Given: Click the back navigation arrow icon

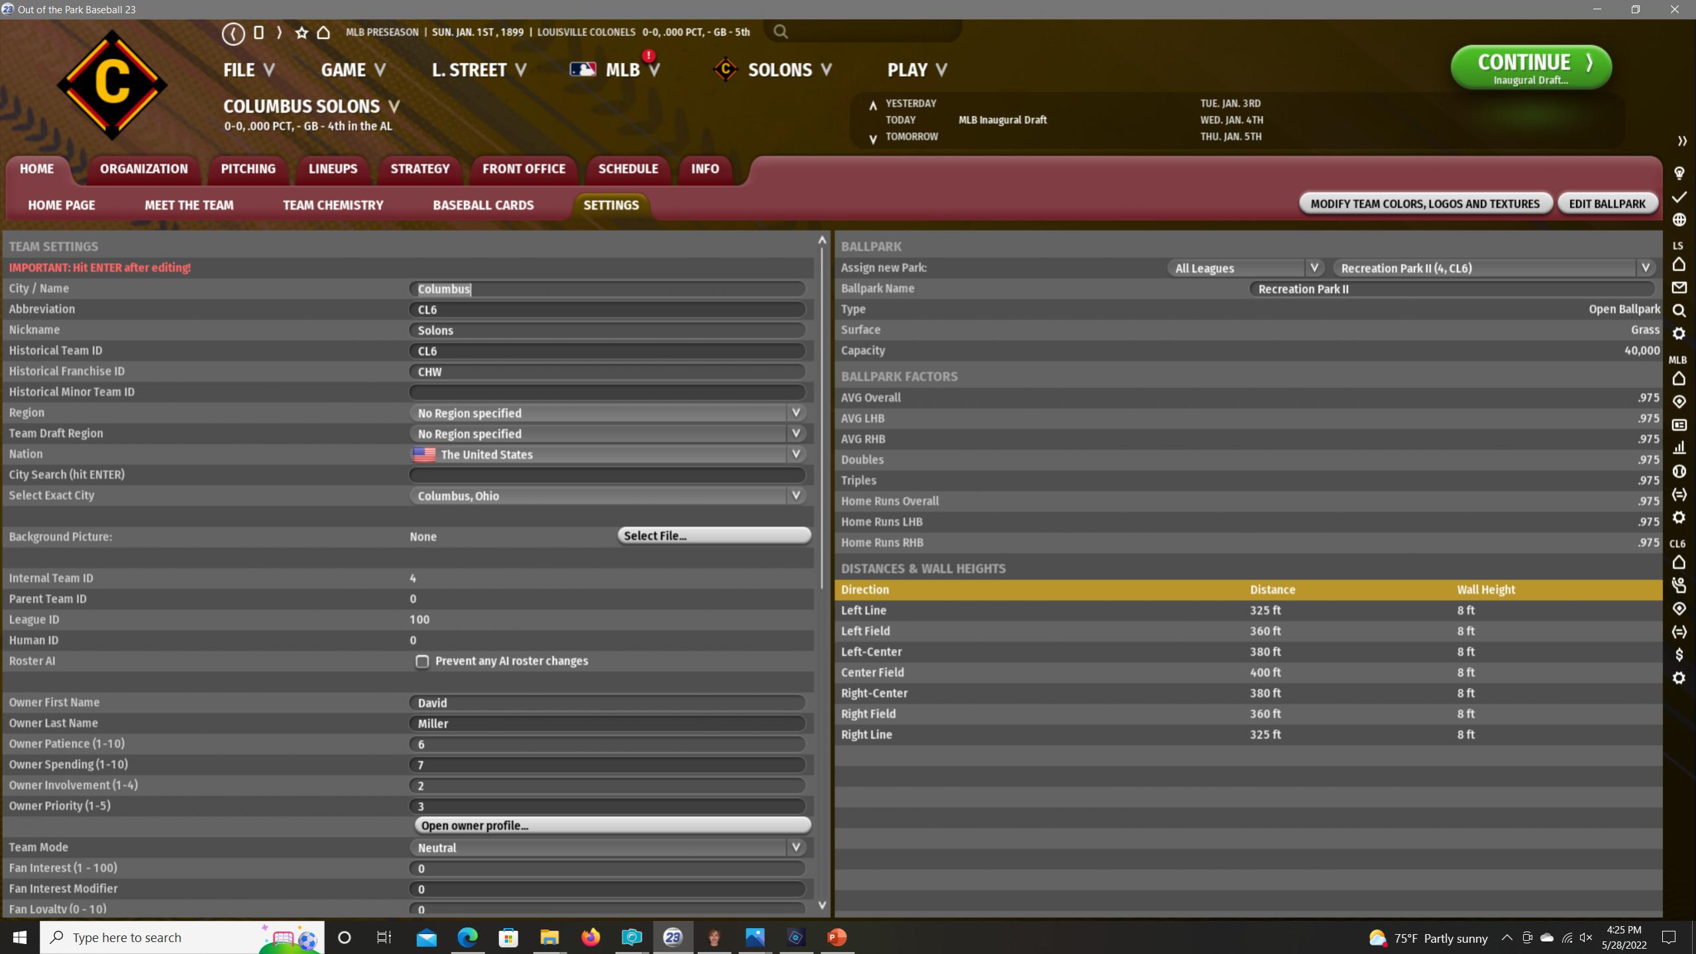Looking at the screenshot, I should point(233,33).
